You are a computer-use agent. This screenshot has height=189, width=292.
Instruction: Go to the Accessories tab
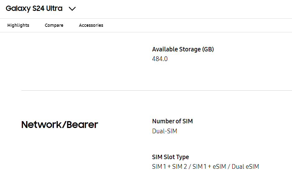click(x=91, y=25)
